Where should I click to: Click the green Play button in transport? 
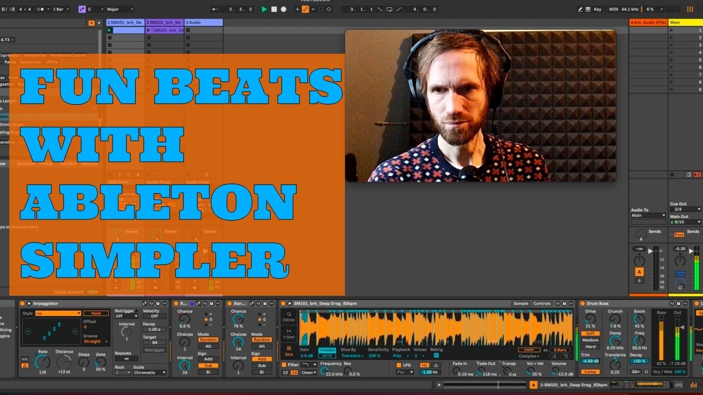264,9
